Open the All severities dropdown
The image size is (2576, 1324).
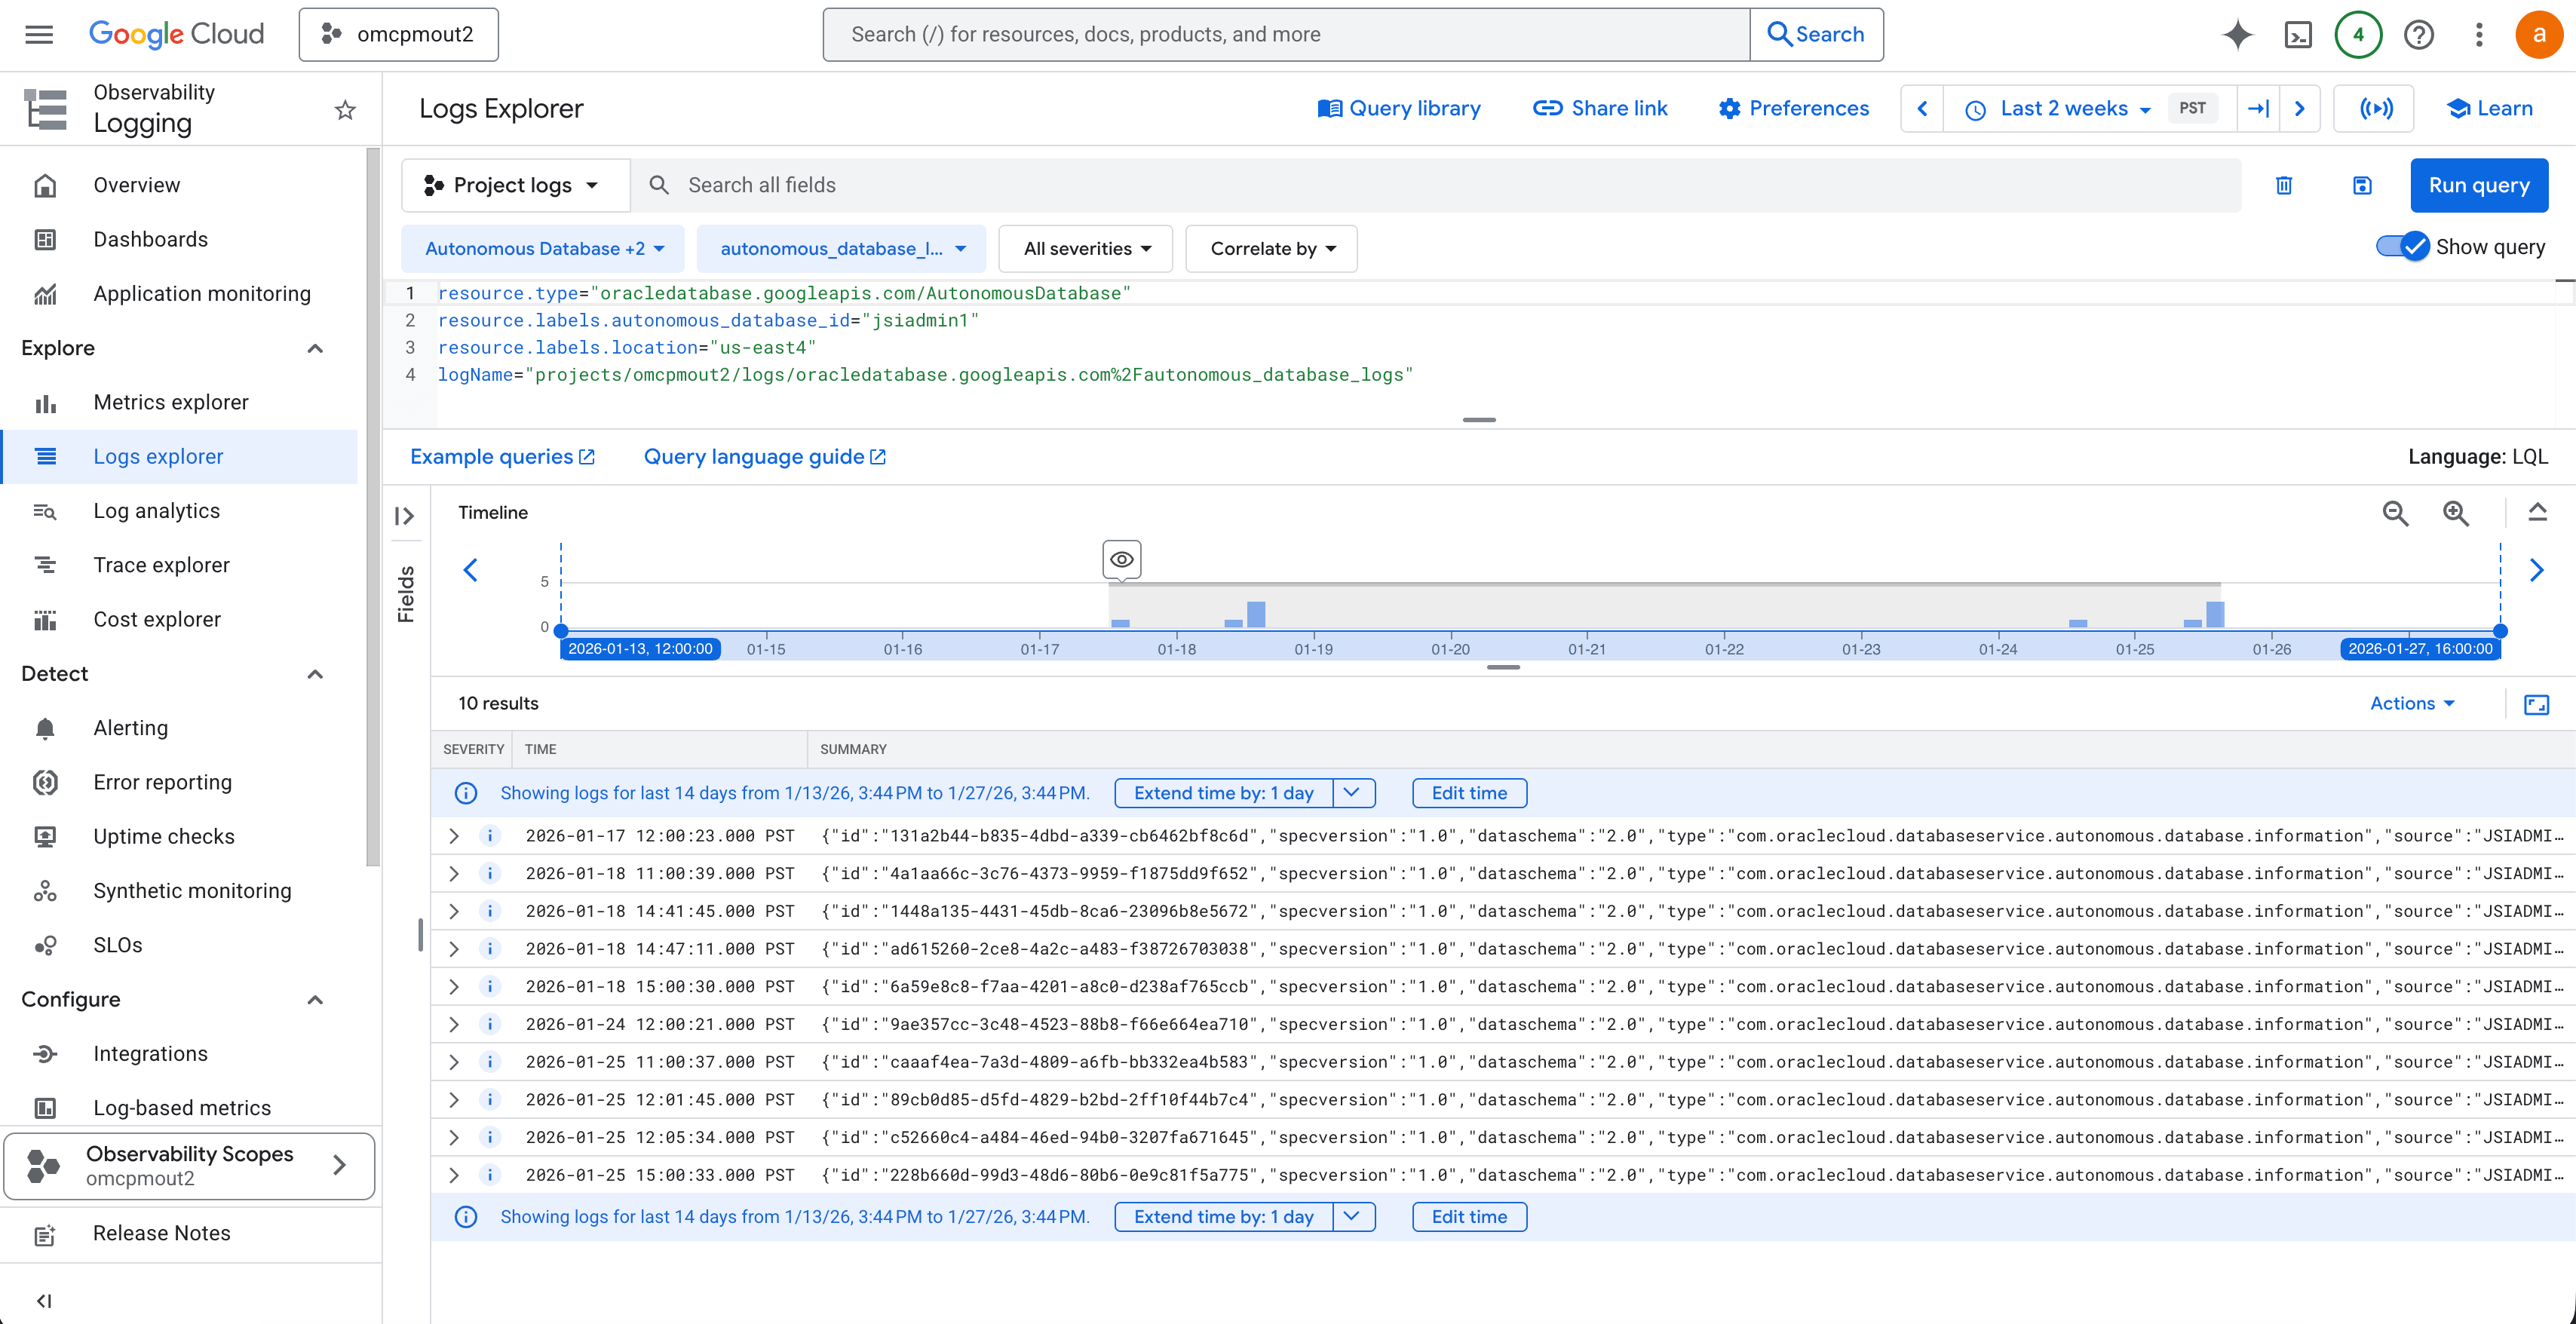pos(1085,248)
